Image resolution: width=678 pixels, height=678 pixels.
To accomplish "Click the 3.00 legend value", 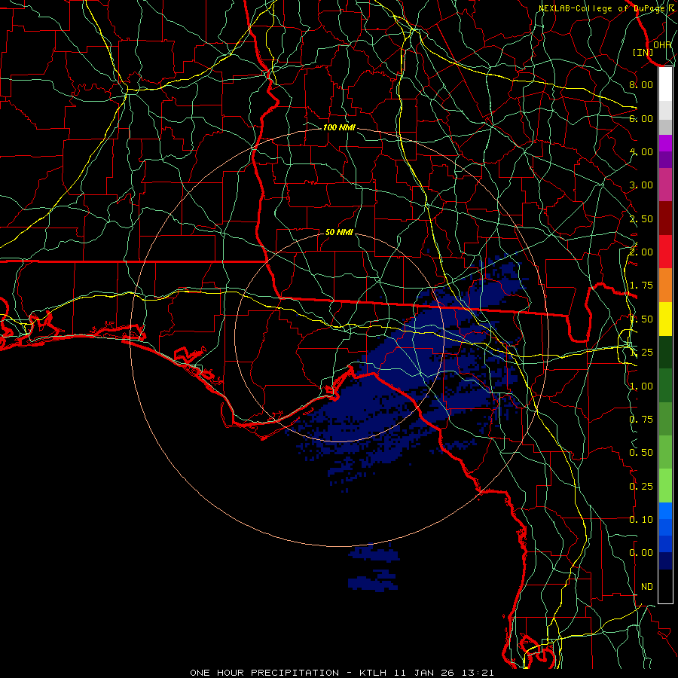I will [x=641, y=185].
